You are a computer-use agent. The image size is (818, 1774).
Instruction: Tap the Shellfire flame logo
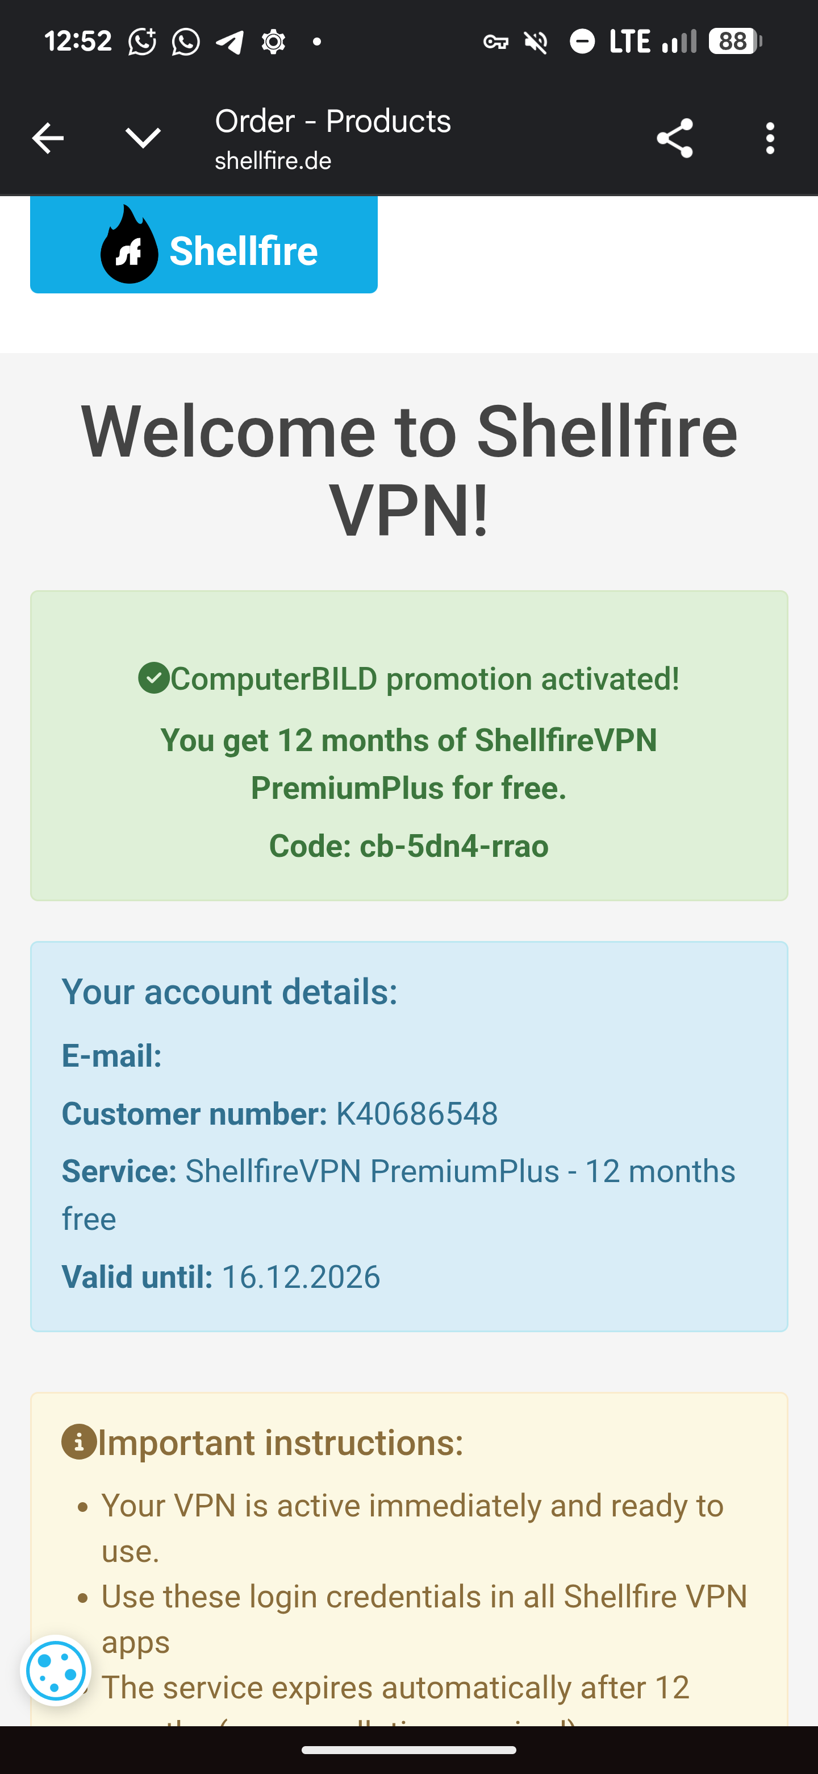130,246
